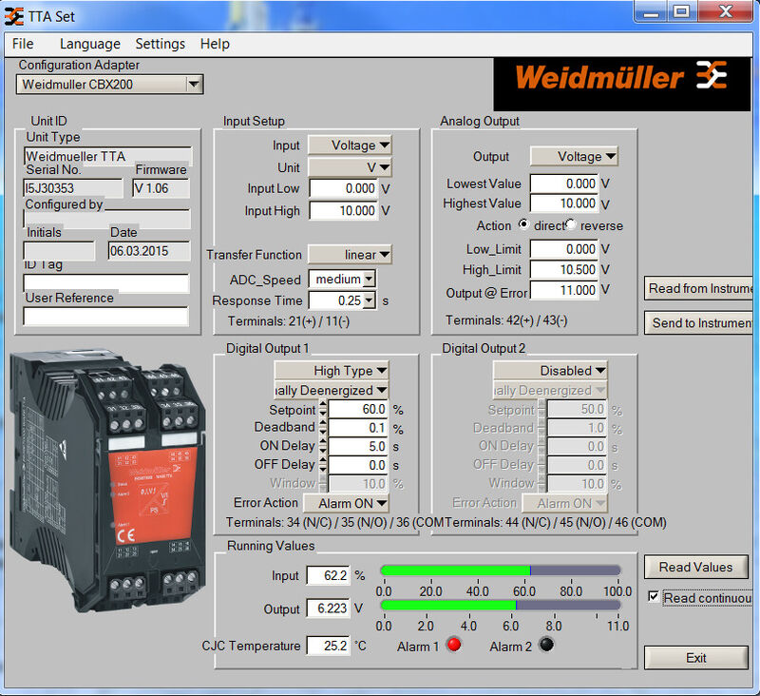Select the reverse action radio button
The width and height of the screenshot is (760, 696).
point(572,225)
